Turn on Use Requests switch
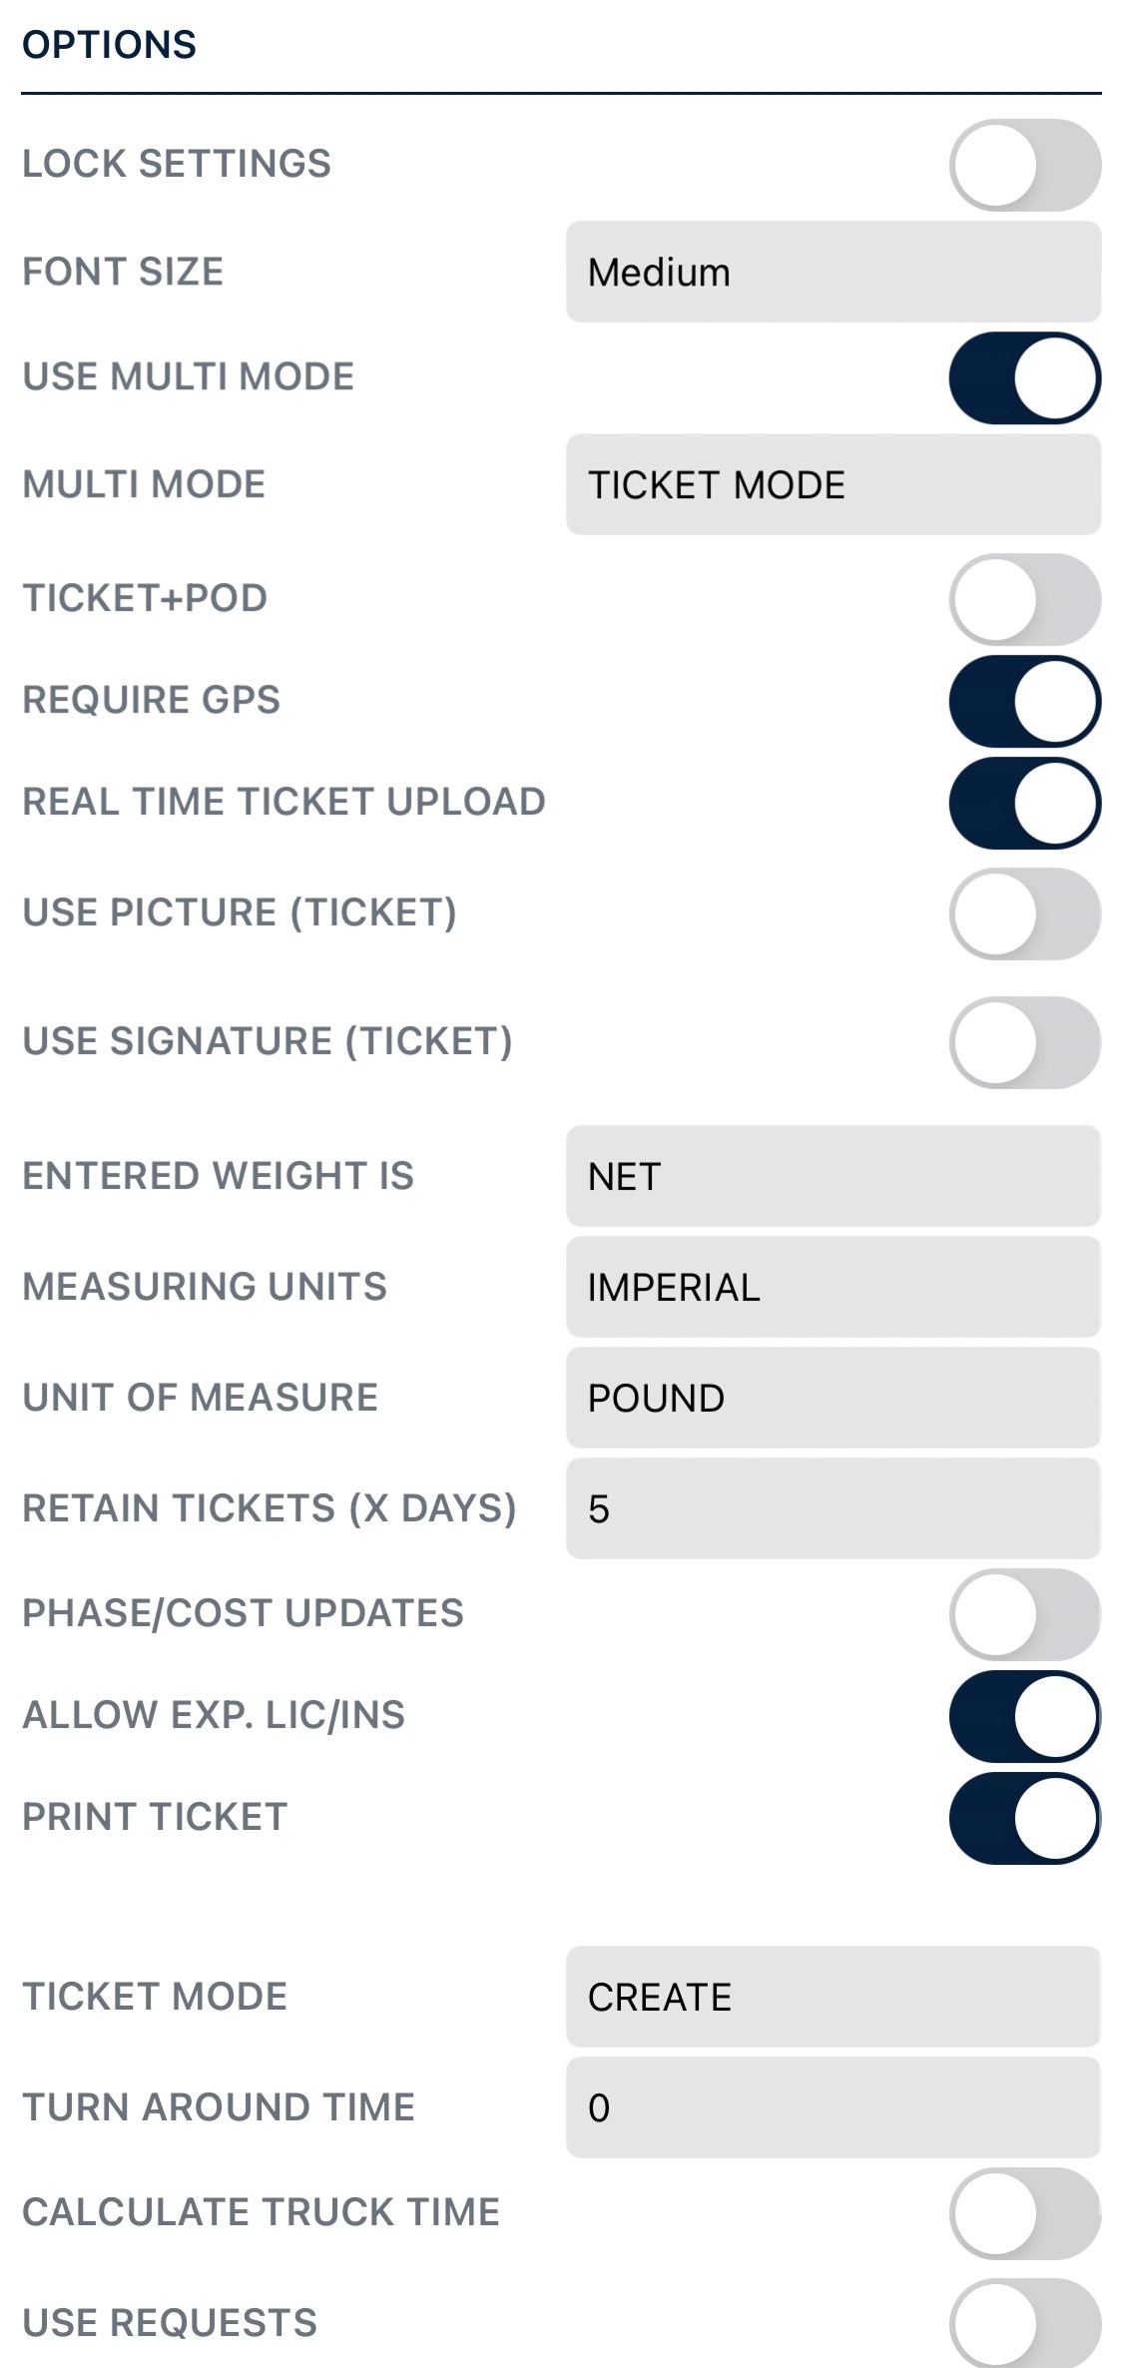The height and width of the screenshot is (2368, 1123). [x=1024, y=2324]
